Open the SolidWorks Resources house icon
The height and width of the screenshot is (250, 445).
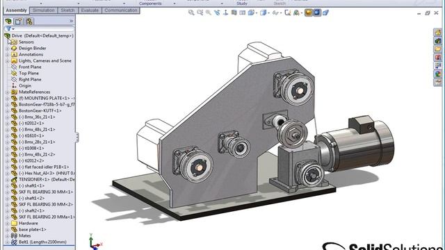(x=437, y=33)
